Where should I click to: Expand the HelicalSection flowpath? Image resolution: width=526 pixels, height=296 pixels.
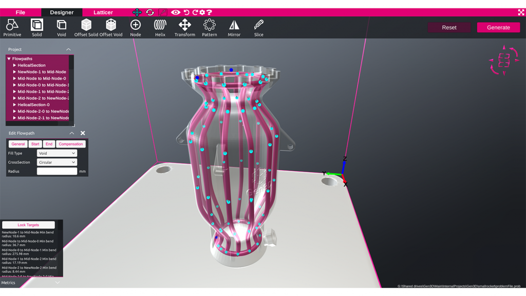[x=15, y=65]
